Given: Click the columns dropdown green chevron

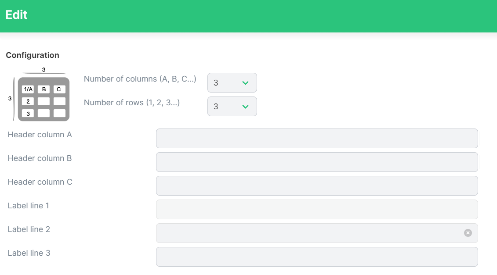Looking at the screenshot, I should click(245, 83).
